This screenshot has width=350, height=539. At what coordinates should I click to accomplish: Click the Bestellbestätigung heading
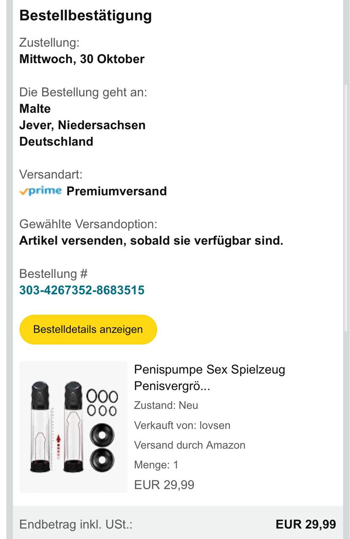[85, 16]
